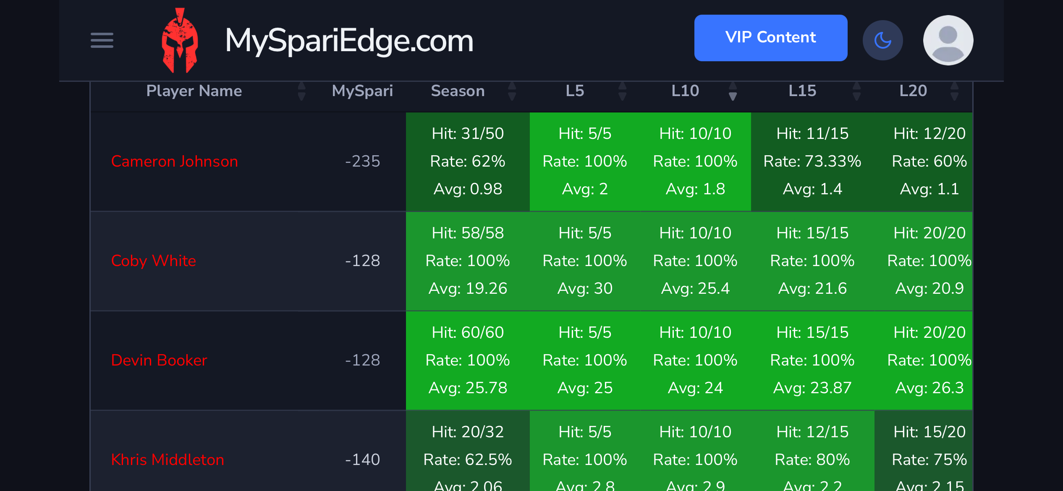Sort by L15 column arrows

pyautogui.click(x=857, y=91)
